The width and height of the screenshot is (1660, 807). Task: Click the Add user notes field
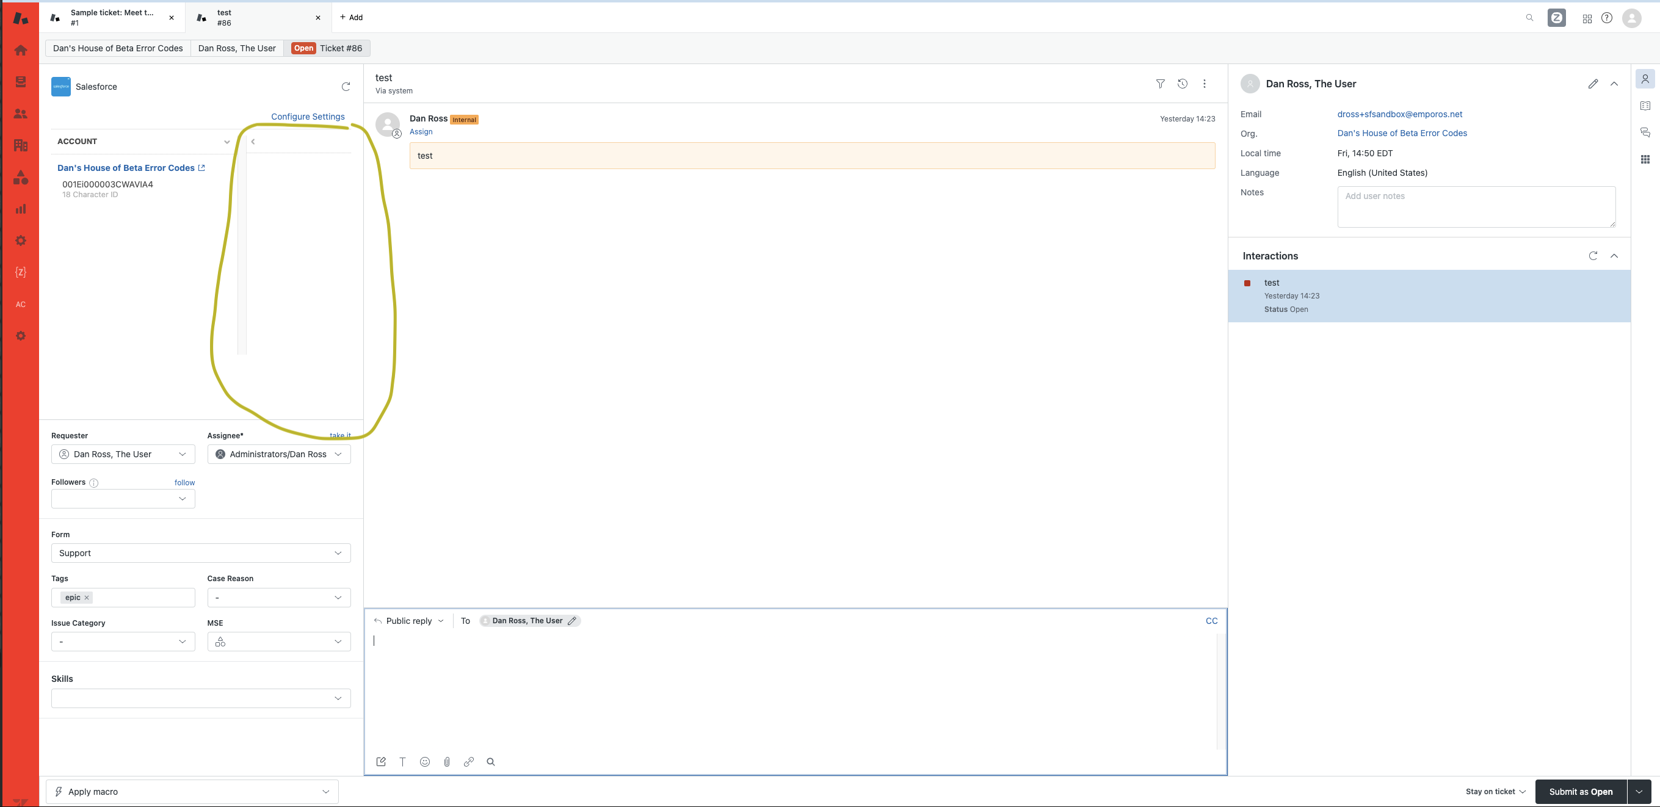(1476, 206)
